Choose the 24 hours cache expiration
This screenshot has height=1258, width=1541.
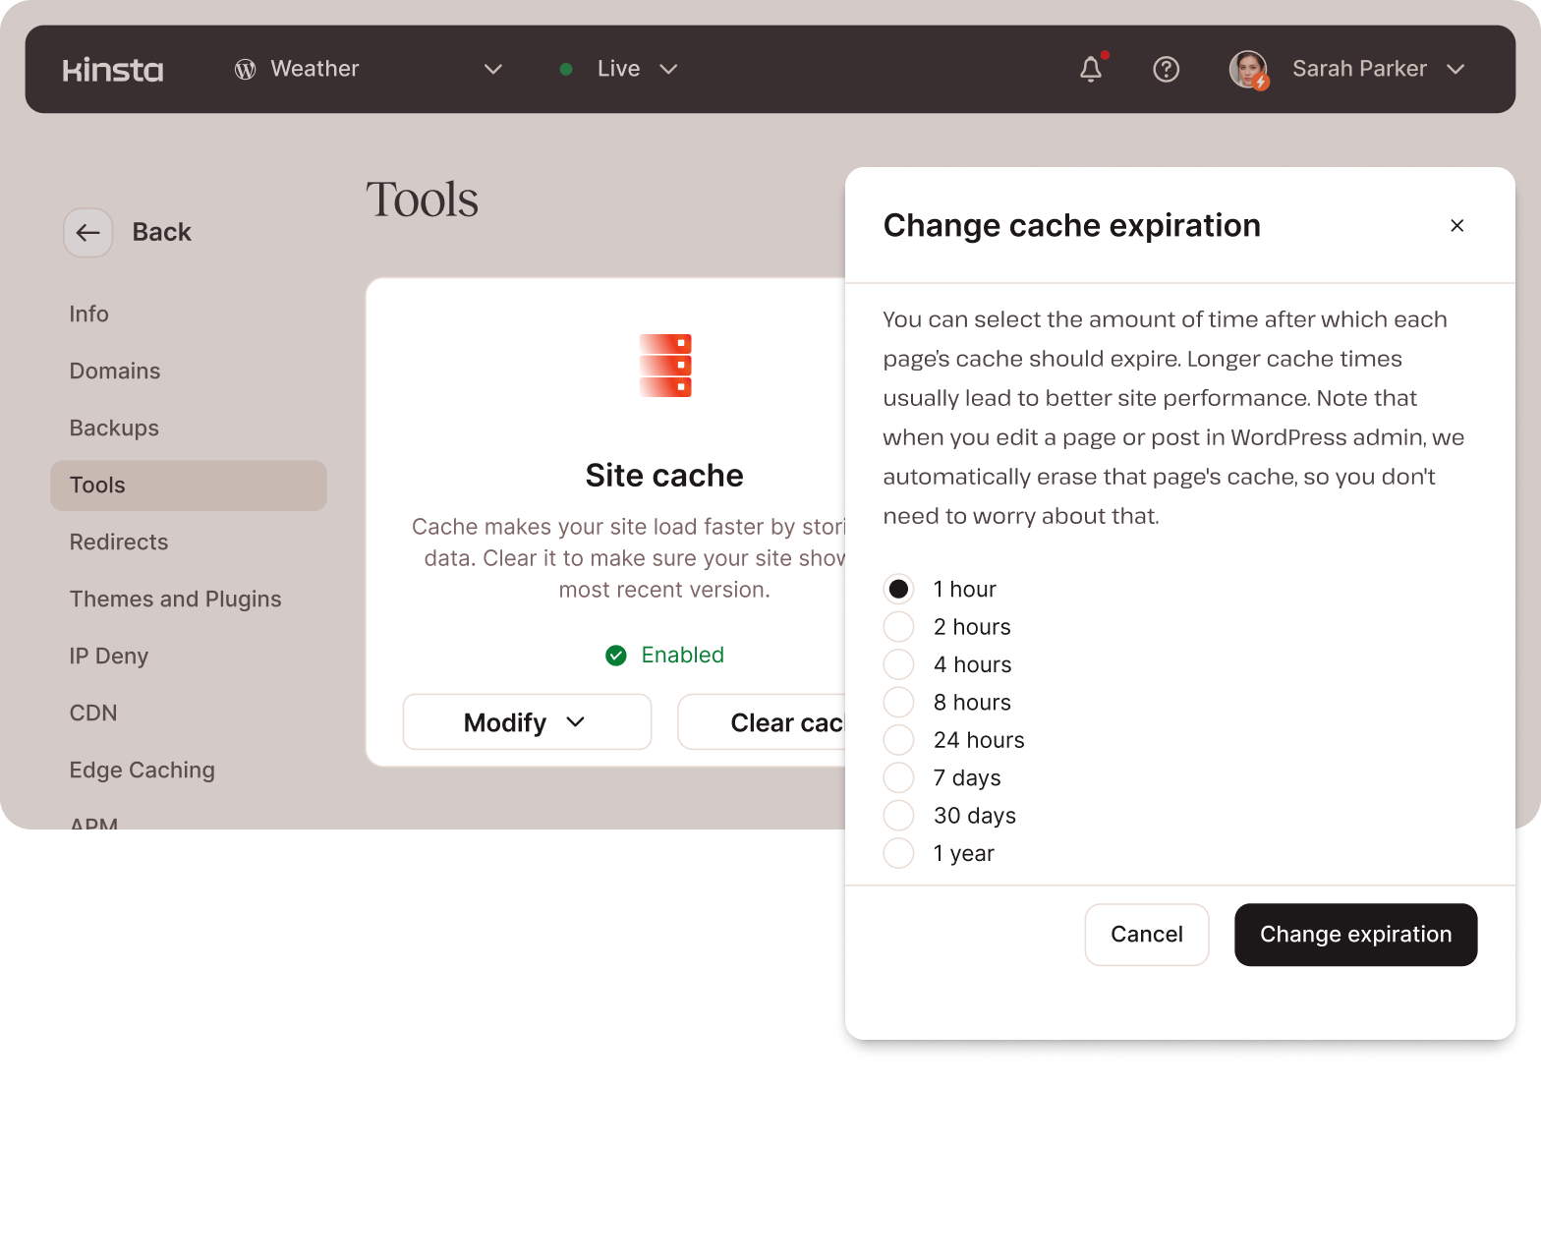(898, 740)
